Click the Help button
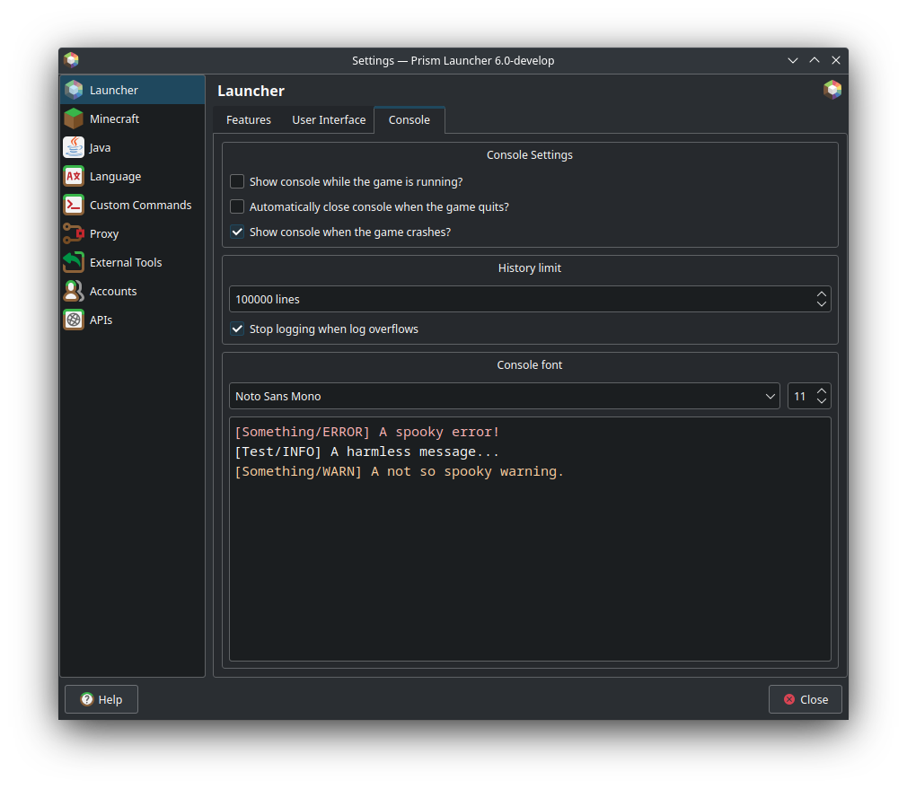Image resolution: width=907 pixels, height=789 pixels. pos(101,699)
